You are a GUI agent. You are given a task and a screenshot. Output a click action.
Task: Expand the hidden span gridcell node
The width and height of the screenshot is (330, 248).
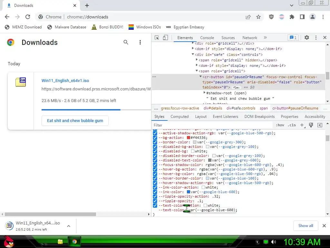pyautogui.click(x=197, y=60)
